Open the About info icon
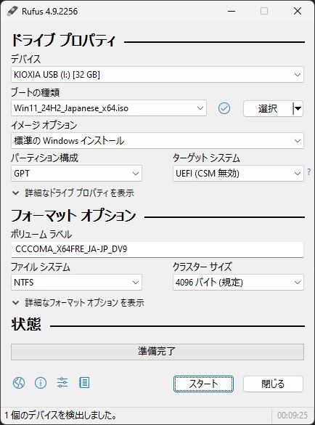The image size is (315, 425). coord(41,383)
